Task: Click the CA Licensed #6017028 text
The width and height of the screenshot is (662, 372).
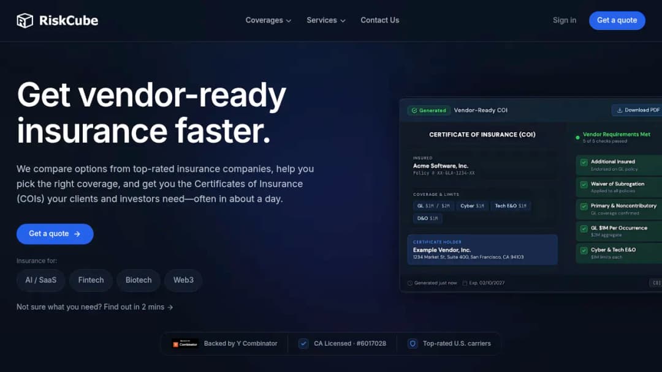Action: tap(350, 344)
